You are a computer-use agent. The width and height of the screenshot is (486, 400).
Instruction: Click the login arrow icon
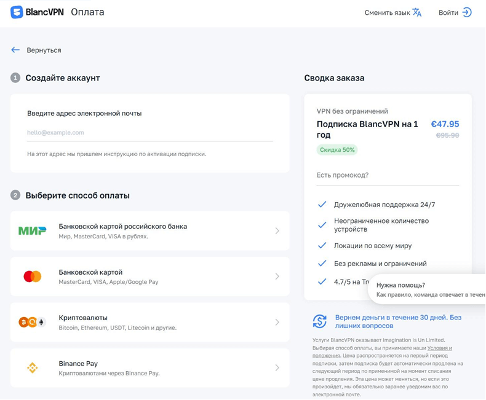[467, 12]
